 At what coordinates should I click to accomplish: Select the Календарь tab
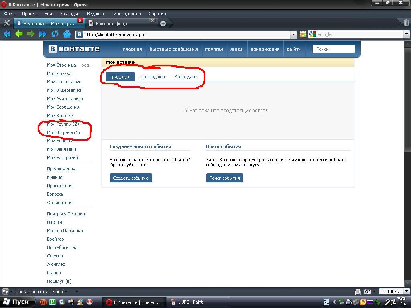(186, 77)
